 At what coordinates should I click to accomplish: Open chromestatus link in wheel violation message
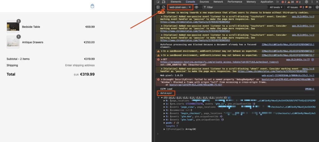[x=272, y=71]
